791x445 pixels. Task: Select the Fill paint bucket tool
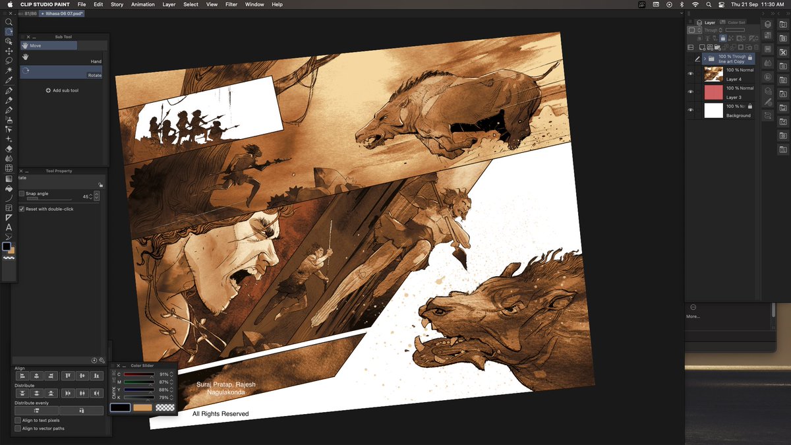(9, 189)
